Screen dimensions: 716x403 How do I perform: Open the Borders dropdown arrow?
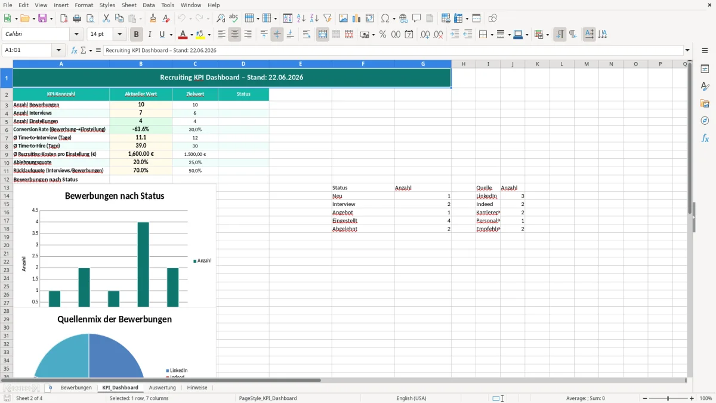pyautogui.click(x=491, y=35)
